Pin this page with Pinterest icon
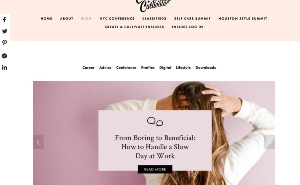This screenshot has width=300, height=185. [x=4, y=43]
